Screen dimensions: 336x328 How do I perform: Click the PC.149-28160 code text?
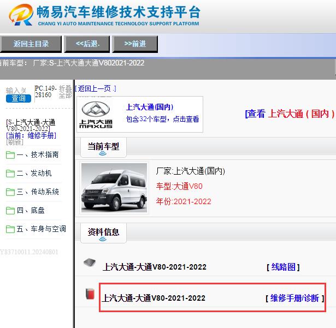pyautogui.click(x=46, y=92)
